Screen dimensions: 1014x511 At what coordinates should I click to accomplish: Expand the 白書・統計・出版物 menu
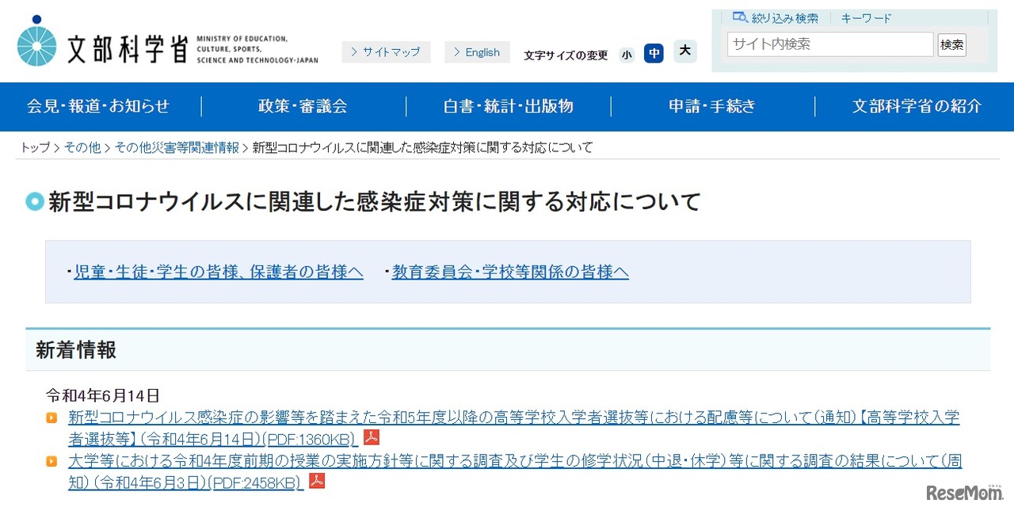pyautogui.click(x=508, y=106)
